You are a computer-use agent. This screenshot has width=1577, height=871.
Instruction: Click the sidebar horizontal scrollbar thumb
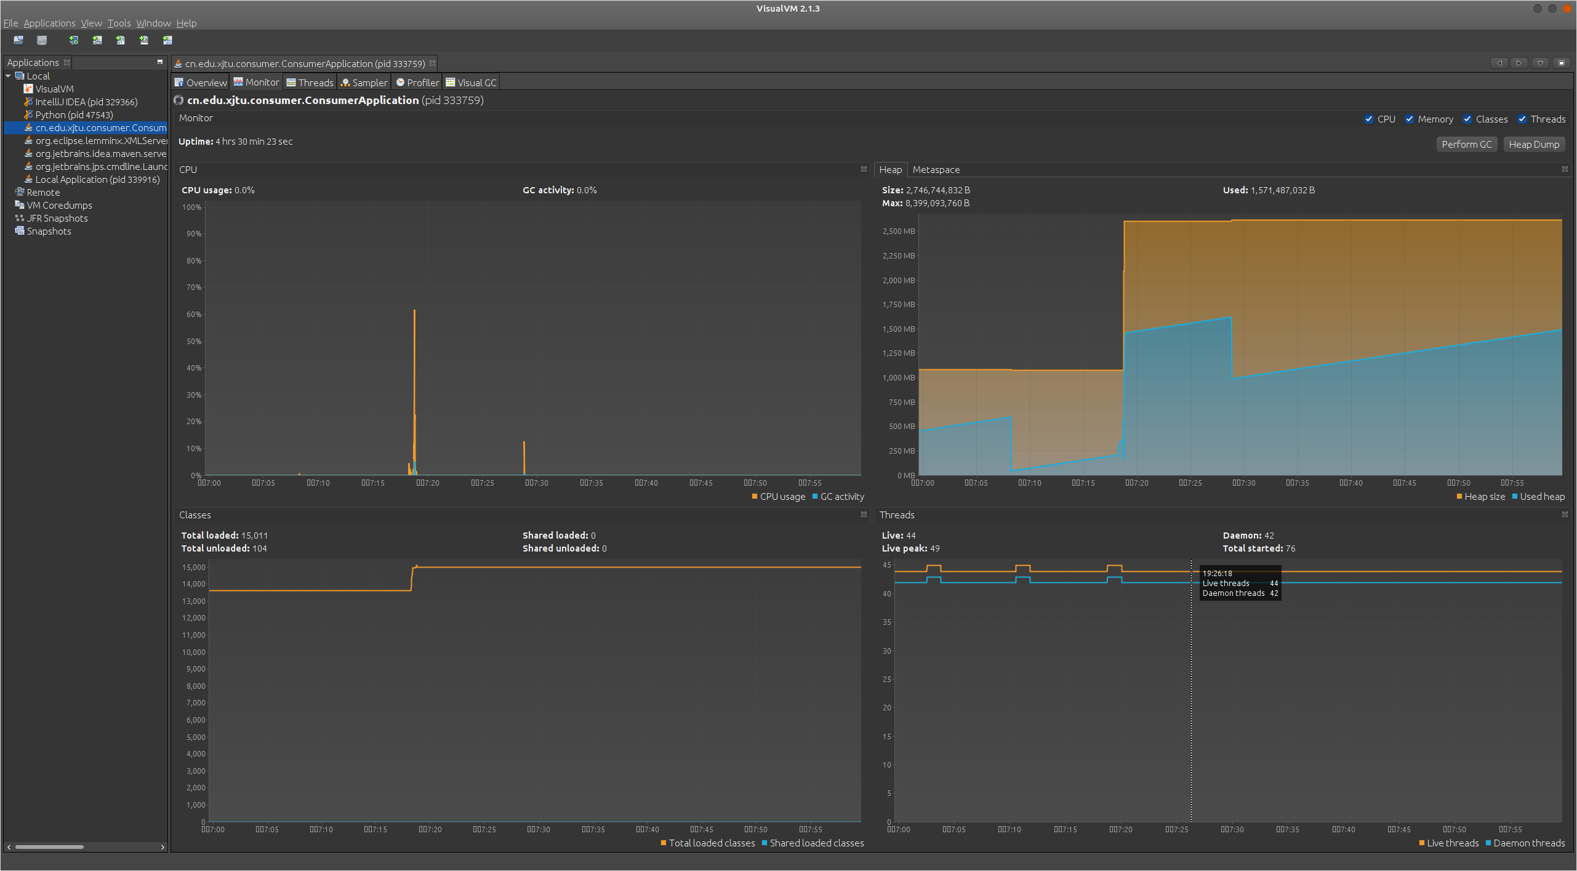49,847
